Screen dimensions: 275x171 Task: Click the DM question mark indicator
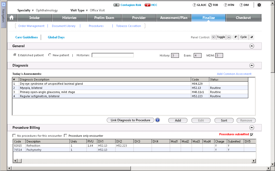click(x=241, y=5)
